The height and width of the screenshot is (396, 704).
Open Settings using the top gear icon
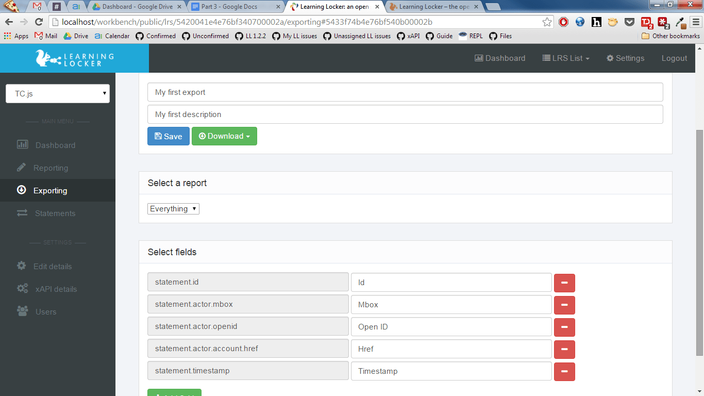click(625, 58)
